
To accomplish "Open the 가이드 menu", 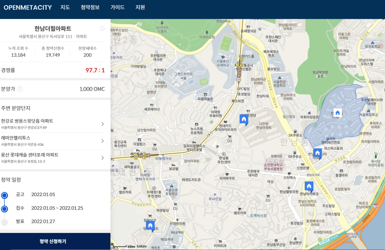I will [117, 7].
